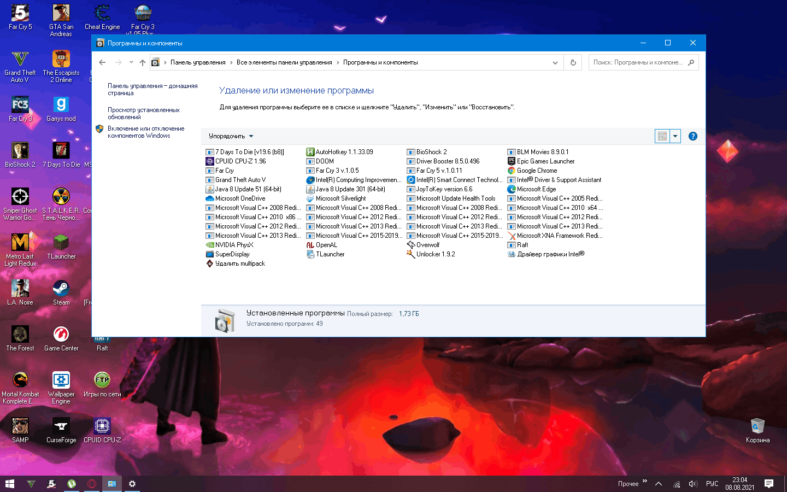Screen dimensions: 787x492
Task: Go back using the back arrow
Action: click(102, 62)
